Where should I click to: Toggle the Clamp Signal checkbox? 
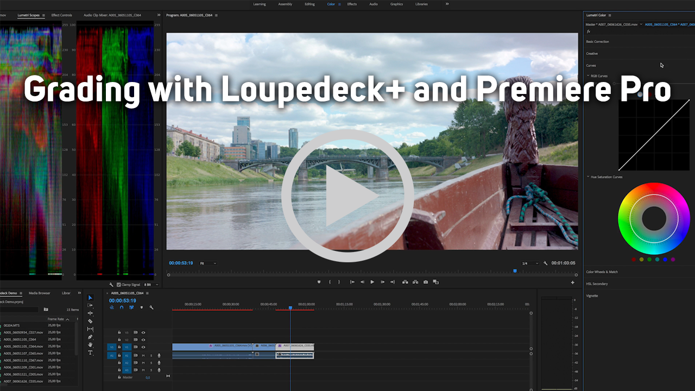[x=119, y=285]
